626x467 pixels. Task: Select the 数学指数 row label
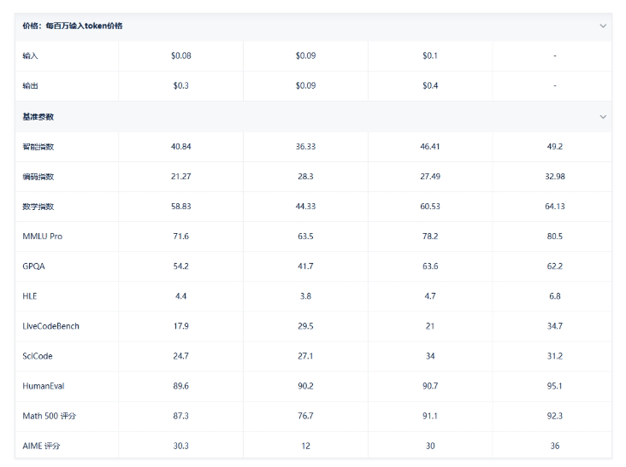[38, 207]
